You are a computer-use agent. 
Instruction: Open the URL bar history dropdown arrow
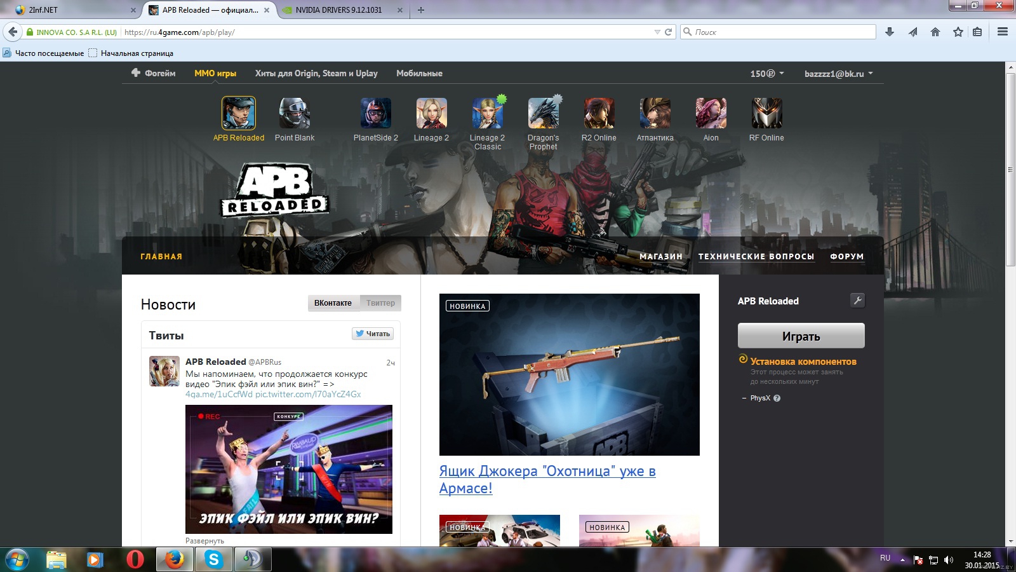coord(657,32)
